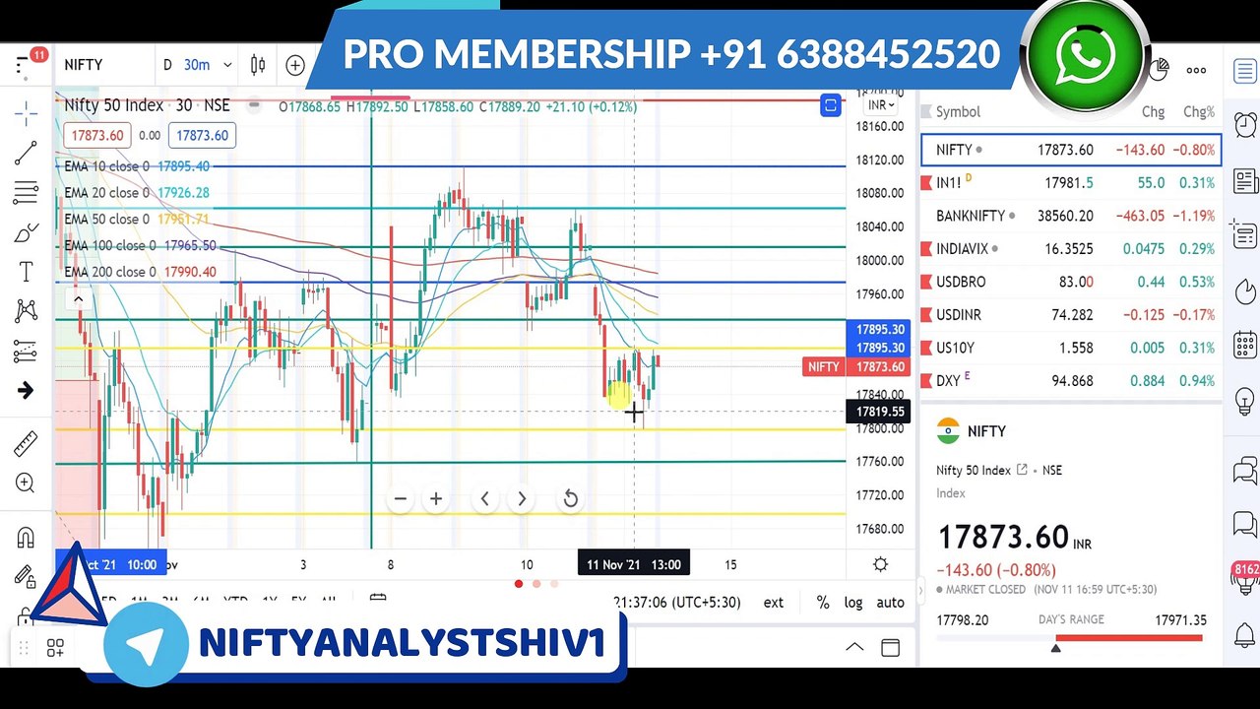Select the D timeframe
This screenshot has height=709, width=1260.
click(167, 65)
